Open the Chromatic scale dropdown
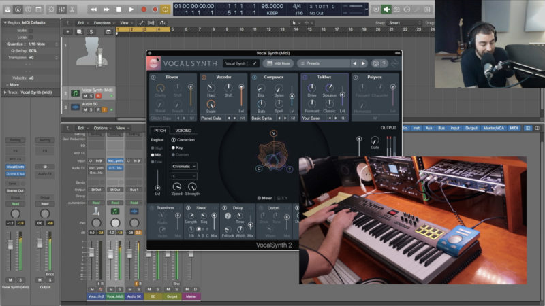 tap(184, 166)
